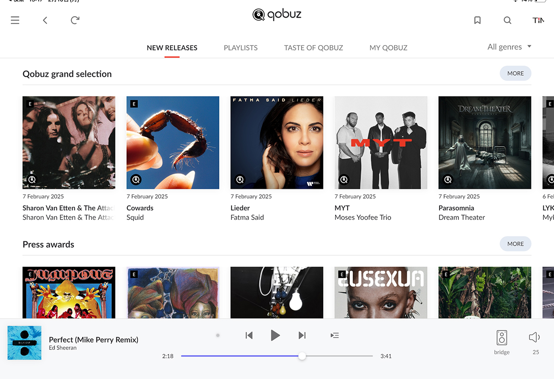This screenshot has height=379, width=554.
Task: Click the Cowards album title
Action: coord(140,208)
